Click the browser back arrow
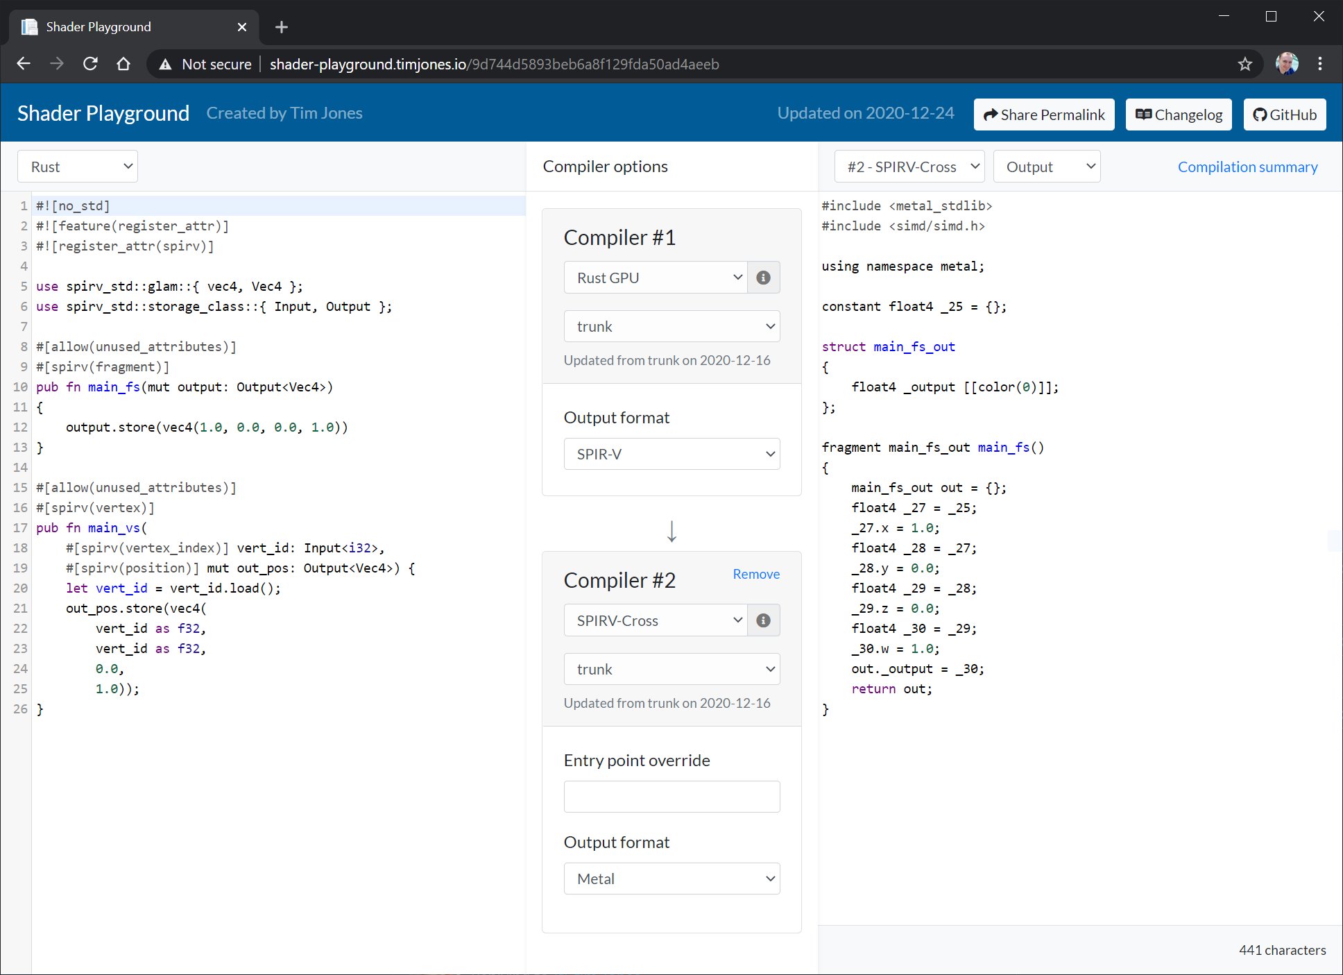 point(24,64)
